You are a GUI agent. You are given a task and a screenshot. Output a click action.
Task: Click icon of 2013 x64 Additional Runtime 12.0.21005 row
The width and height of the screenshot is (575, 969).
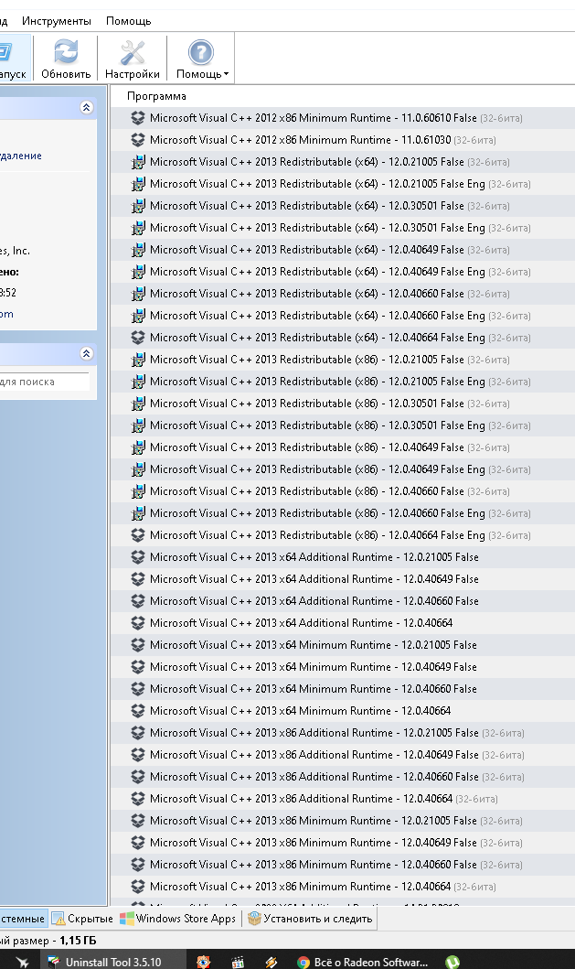coord(138,557)
